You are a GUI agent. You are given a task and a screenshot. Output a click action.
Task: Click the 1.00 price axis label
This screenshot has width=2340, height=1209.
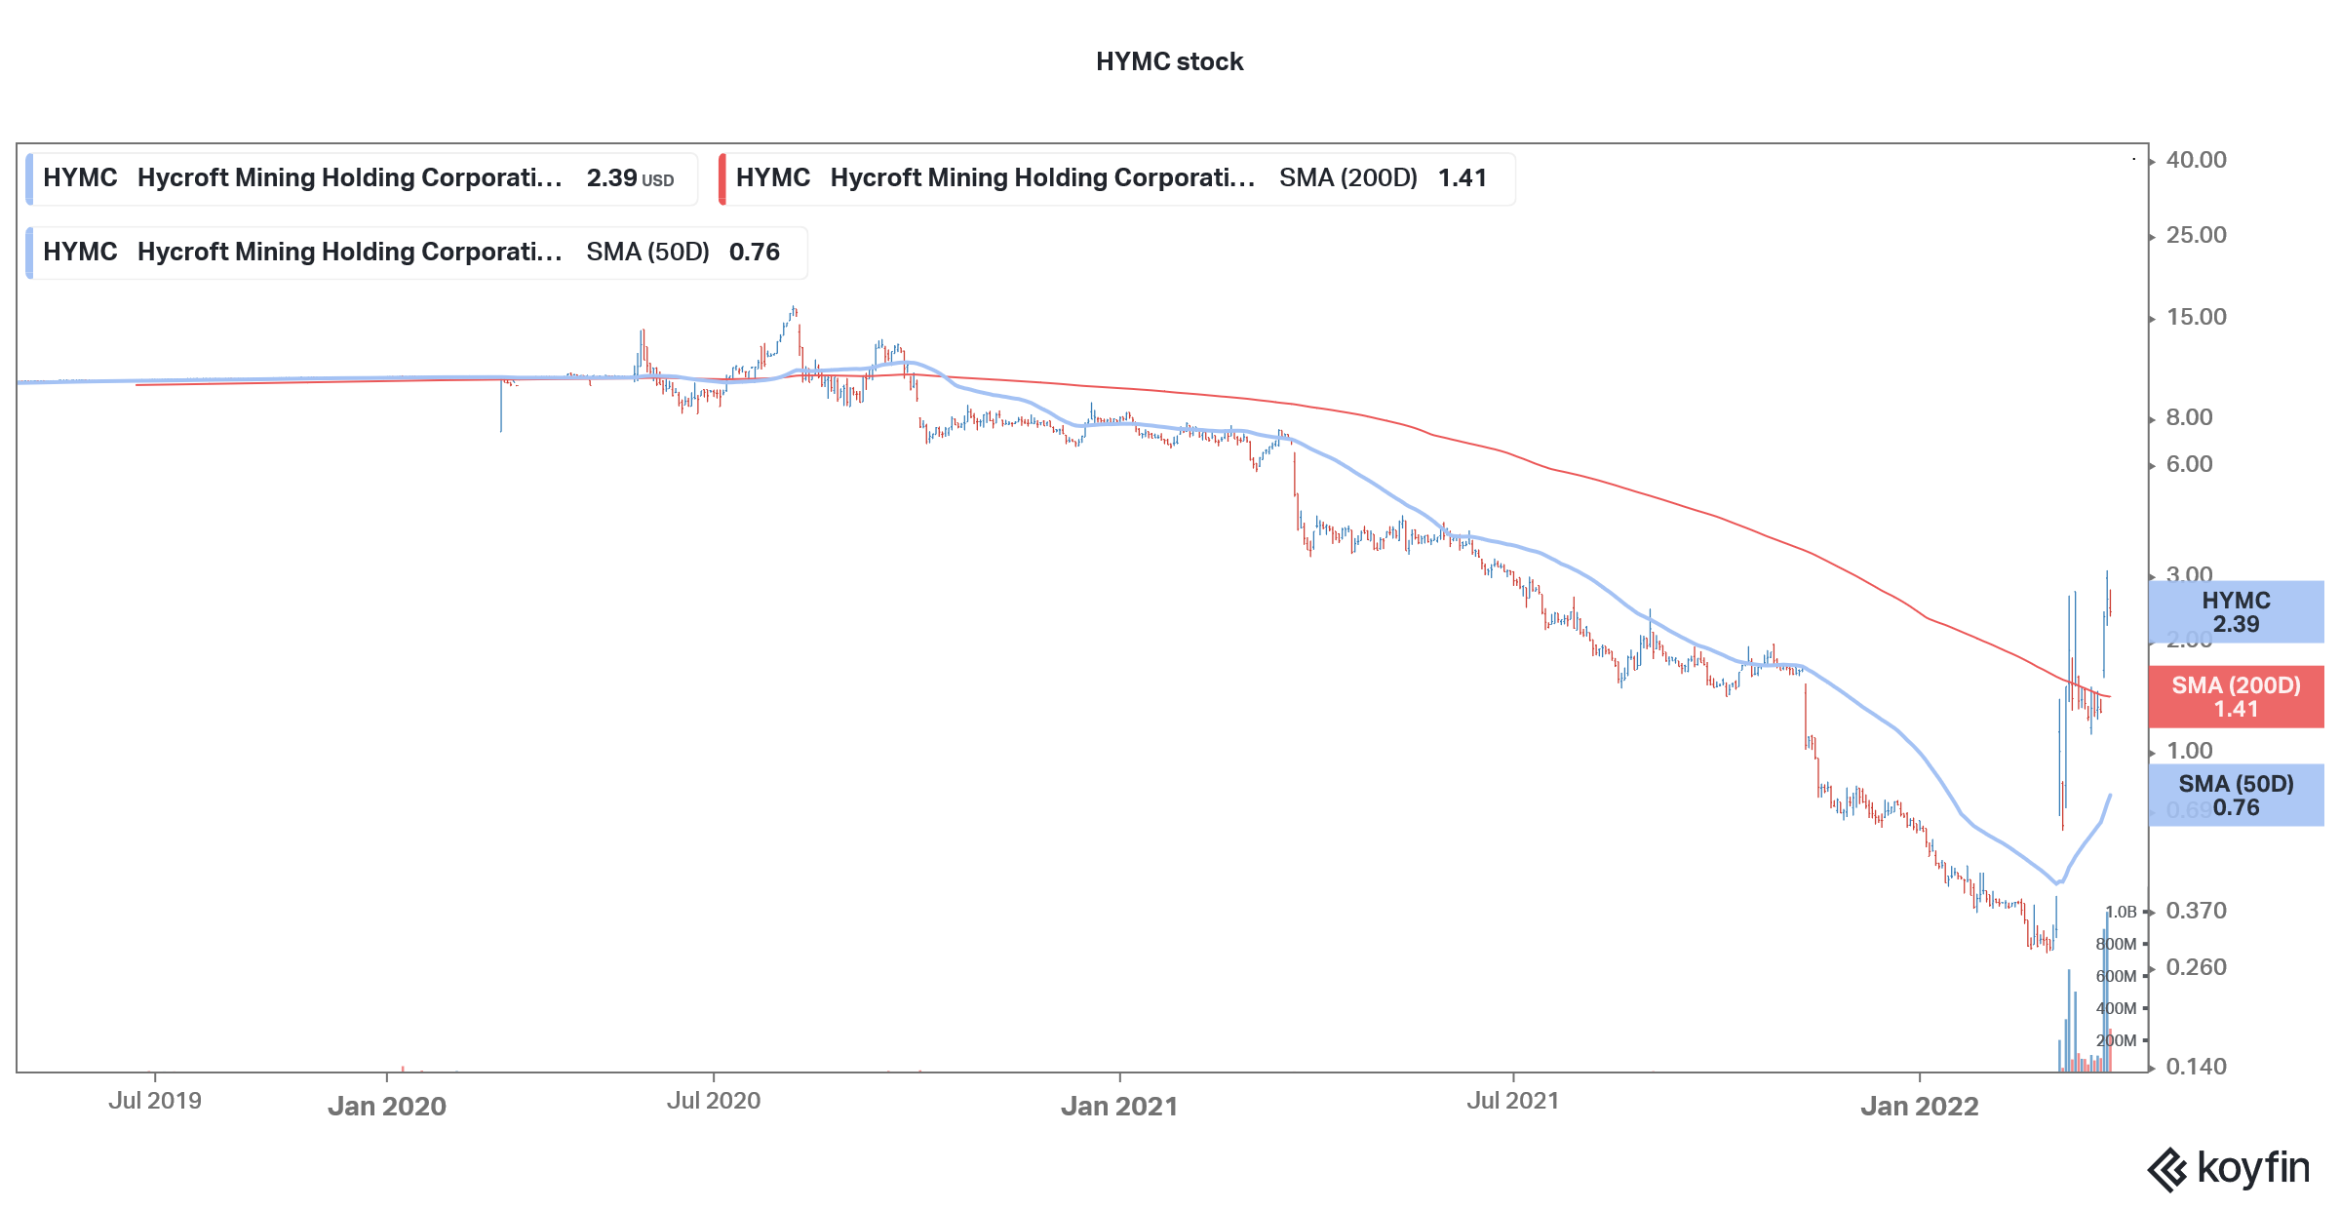pos(2189,751)
